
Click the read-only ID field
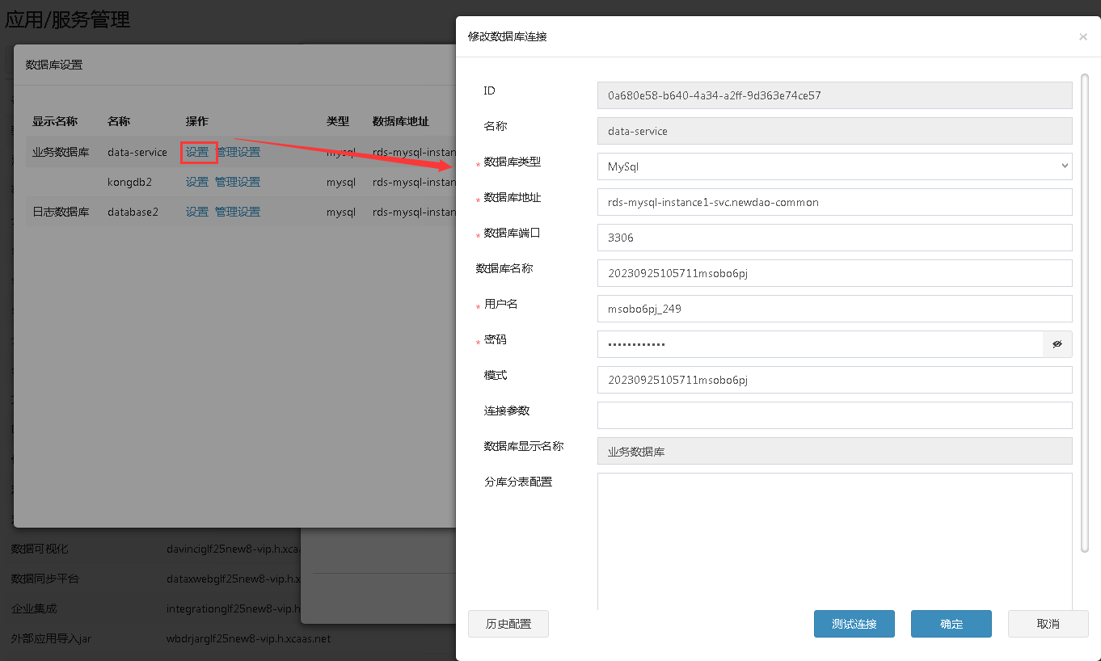(834, 95)
